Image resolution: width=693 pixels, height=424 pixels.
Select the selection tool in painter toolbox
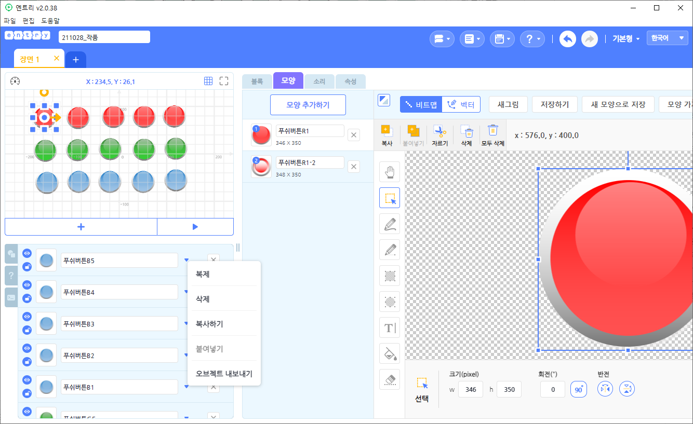click(x=390, y=198)
